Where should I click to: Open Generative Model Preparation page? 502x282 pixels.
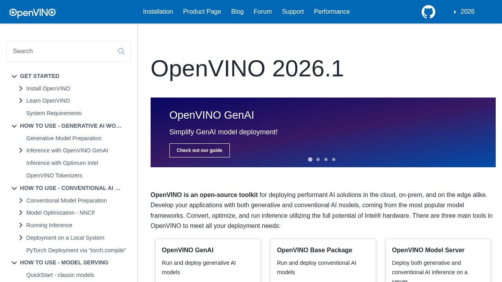point(64,138)
